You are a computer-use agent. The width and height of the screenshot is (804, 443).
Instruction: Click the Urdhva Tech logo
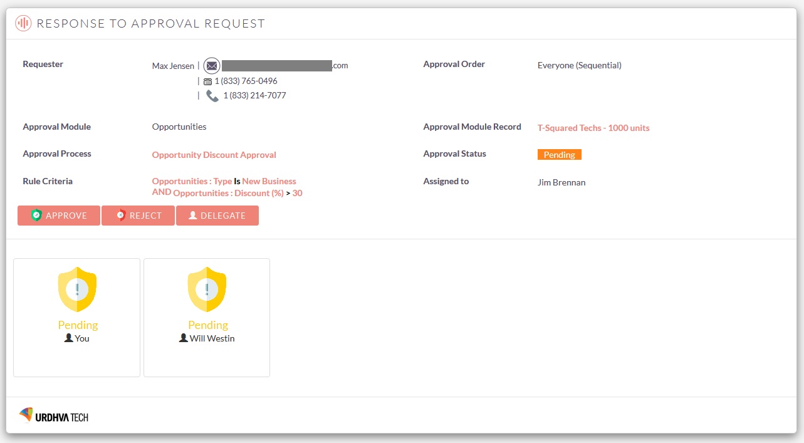tap(54, 415)
